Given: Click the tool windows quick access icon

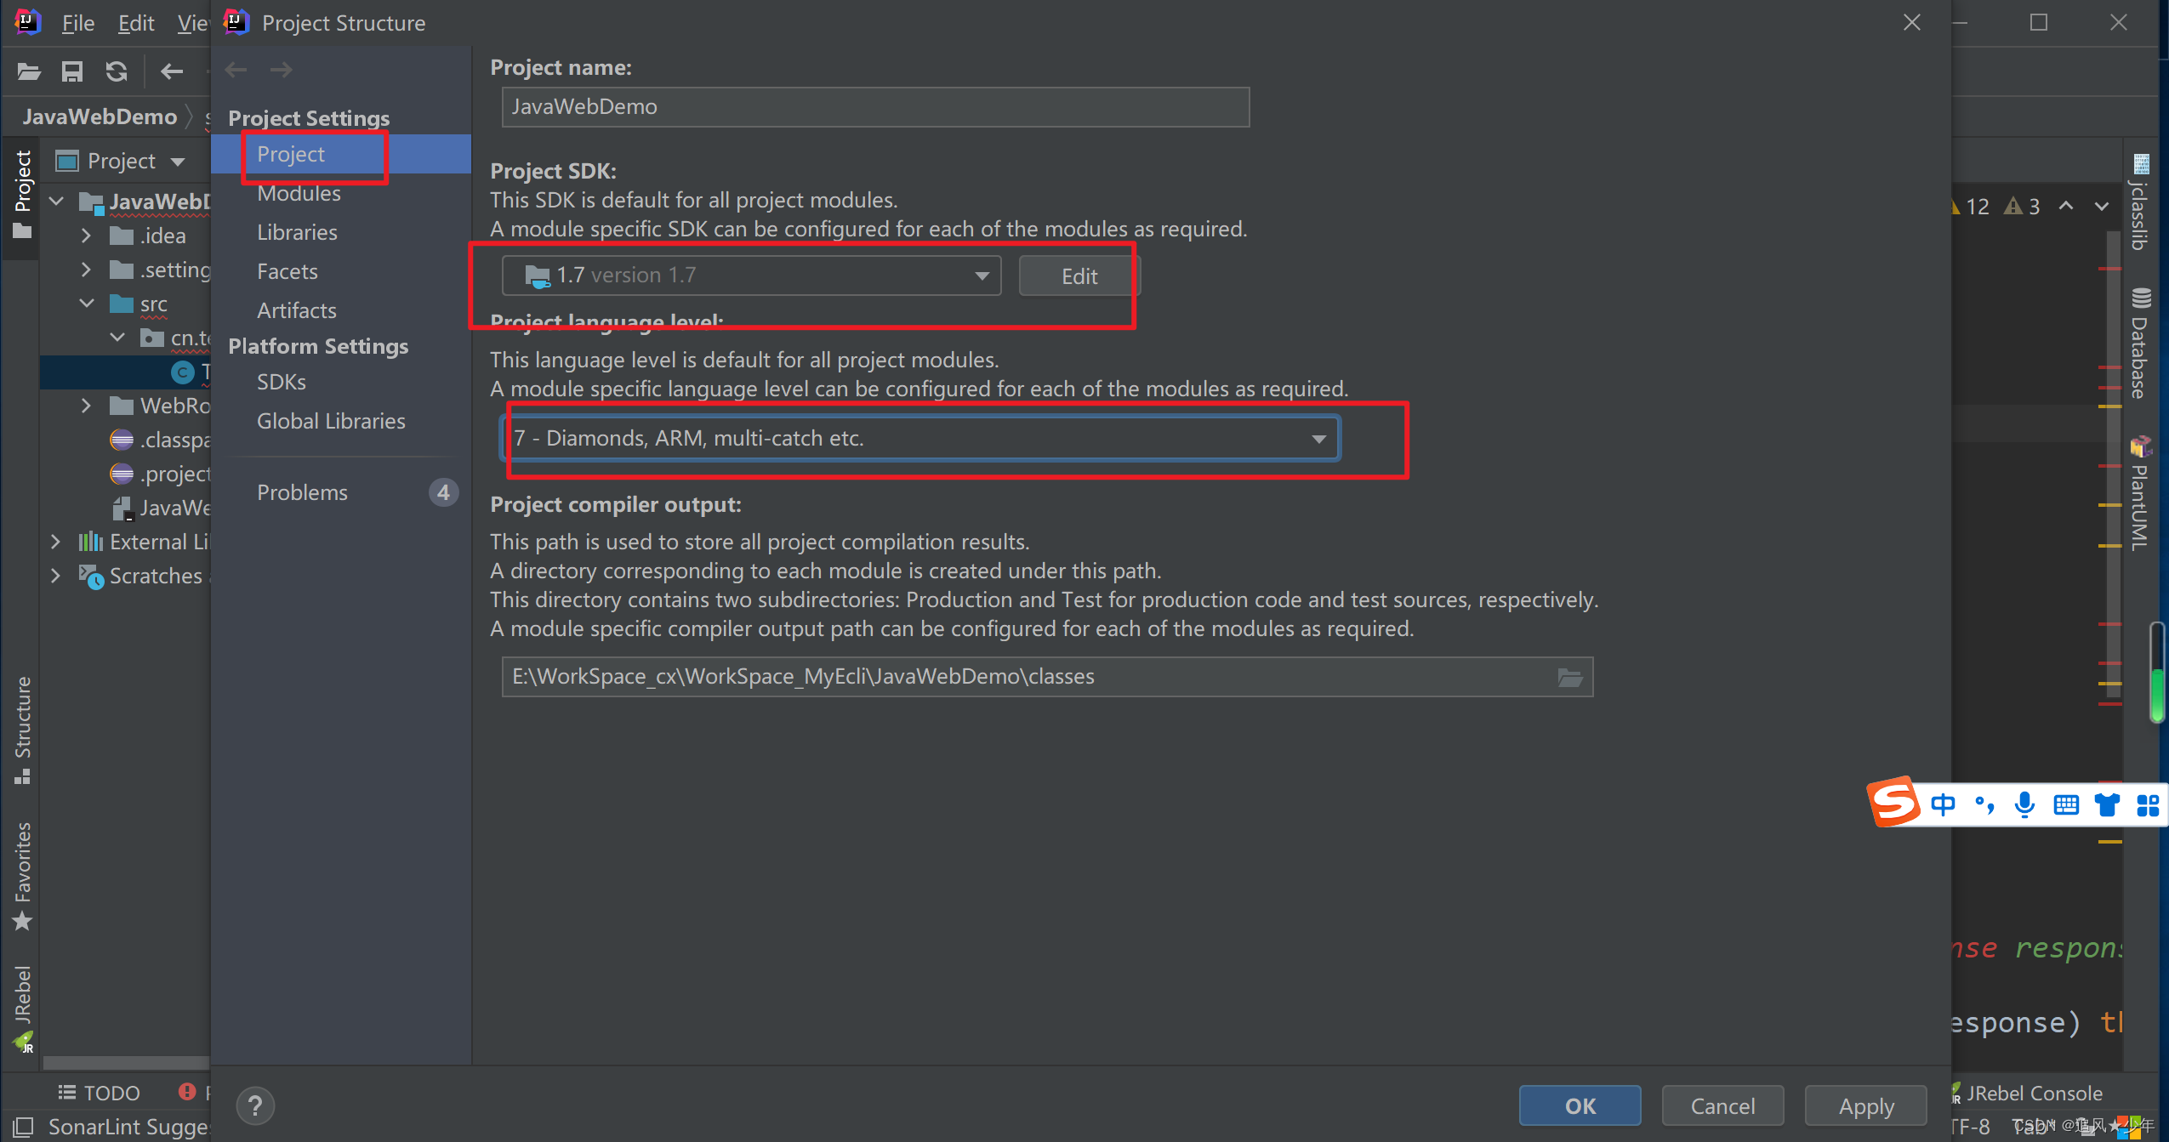Looking at the screenshot, I should [x=23, y=1128].
